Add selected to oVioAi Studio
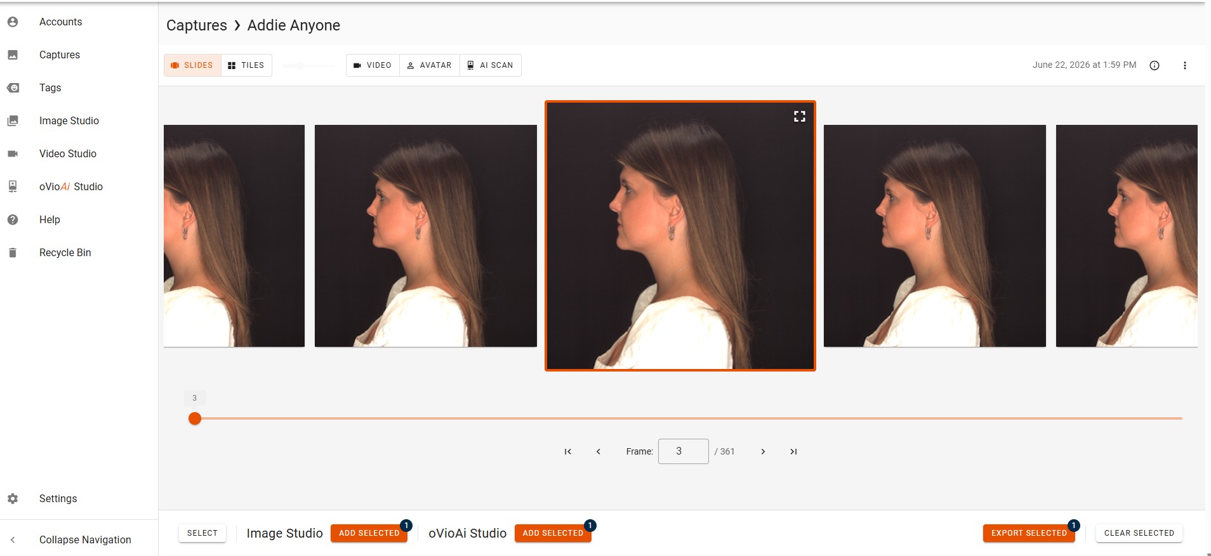This screenshot has width=1211, height=556. (553, 533)
